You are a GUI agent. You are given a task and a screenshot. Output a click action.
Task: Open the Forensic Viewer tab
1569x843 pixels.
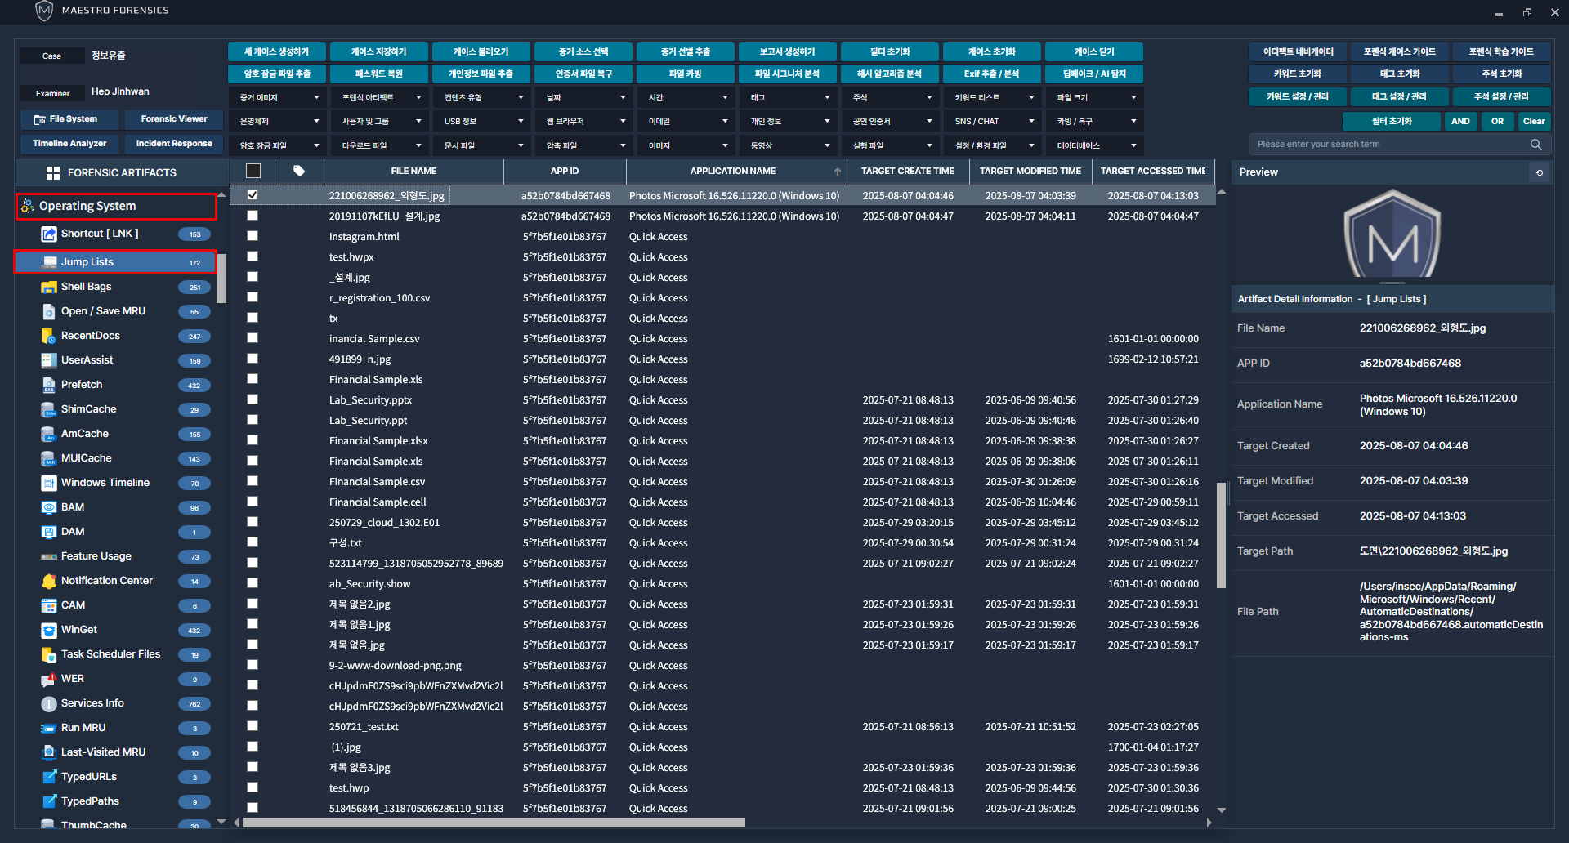point(174,119)
